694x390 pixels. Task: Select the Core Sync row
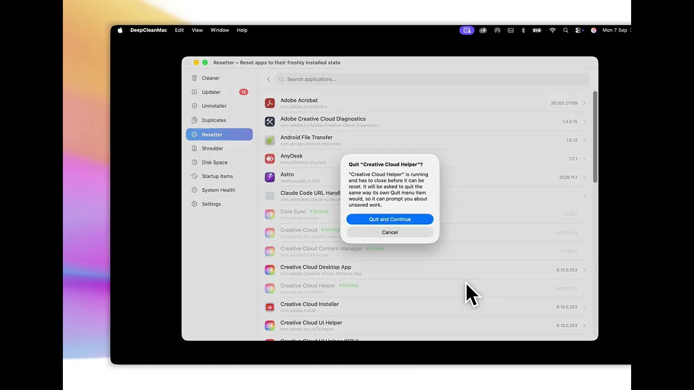(425, 214)
